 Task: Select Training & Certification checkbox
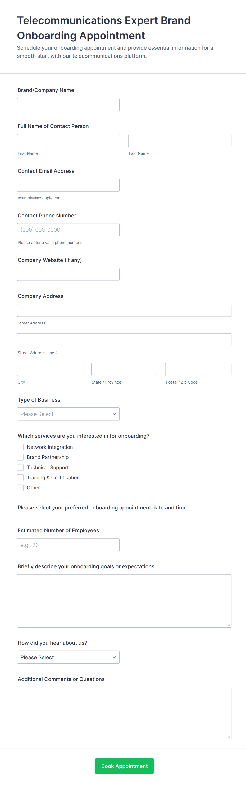20,477
